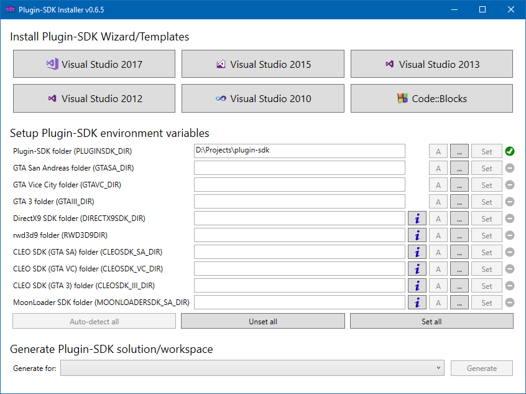Auto-detect GTA 3 folder with 'A' button
Screen dimensions: 526x394
pos(438,202)
